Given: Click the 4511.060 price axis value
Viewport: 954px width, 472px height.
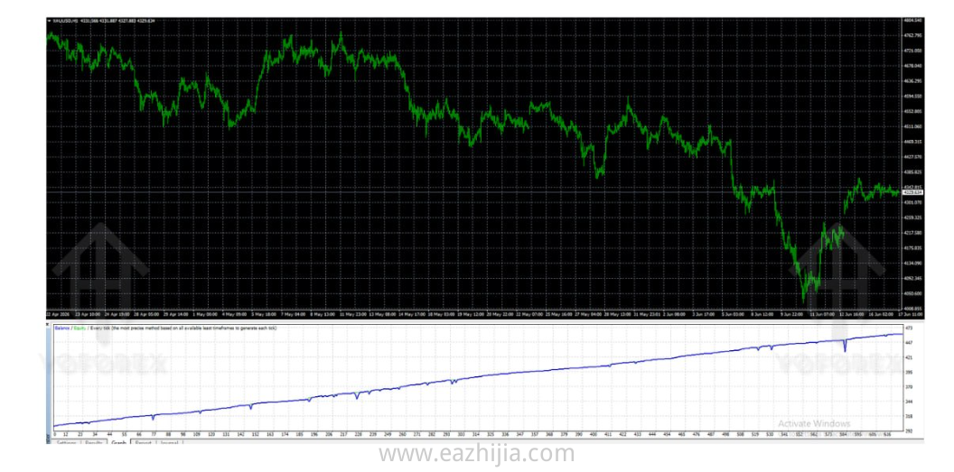Looking at the screenshot, I should tap(913, 126).
